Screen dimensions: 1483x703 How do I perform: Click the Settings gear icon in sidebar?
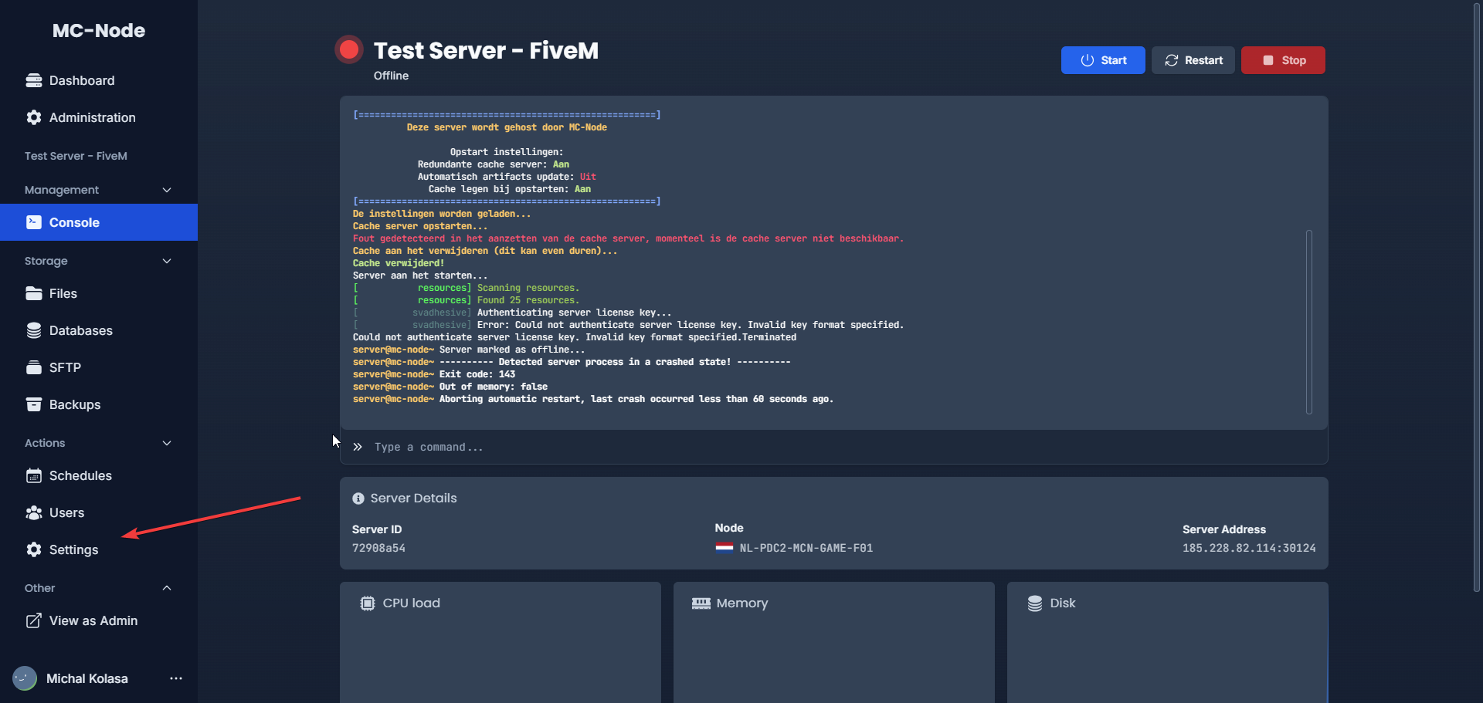pos(34,549)
